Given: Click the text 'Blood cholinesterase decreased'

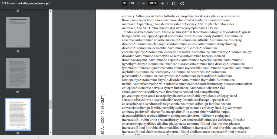Looking at the screenshot, I should [203, 132].
